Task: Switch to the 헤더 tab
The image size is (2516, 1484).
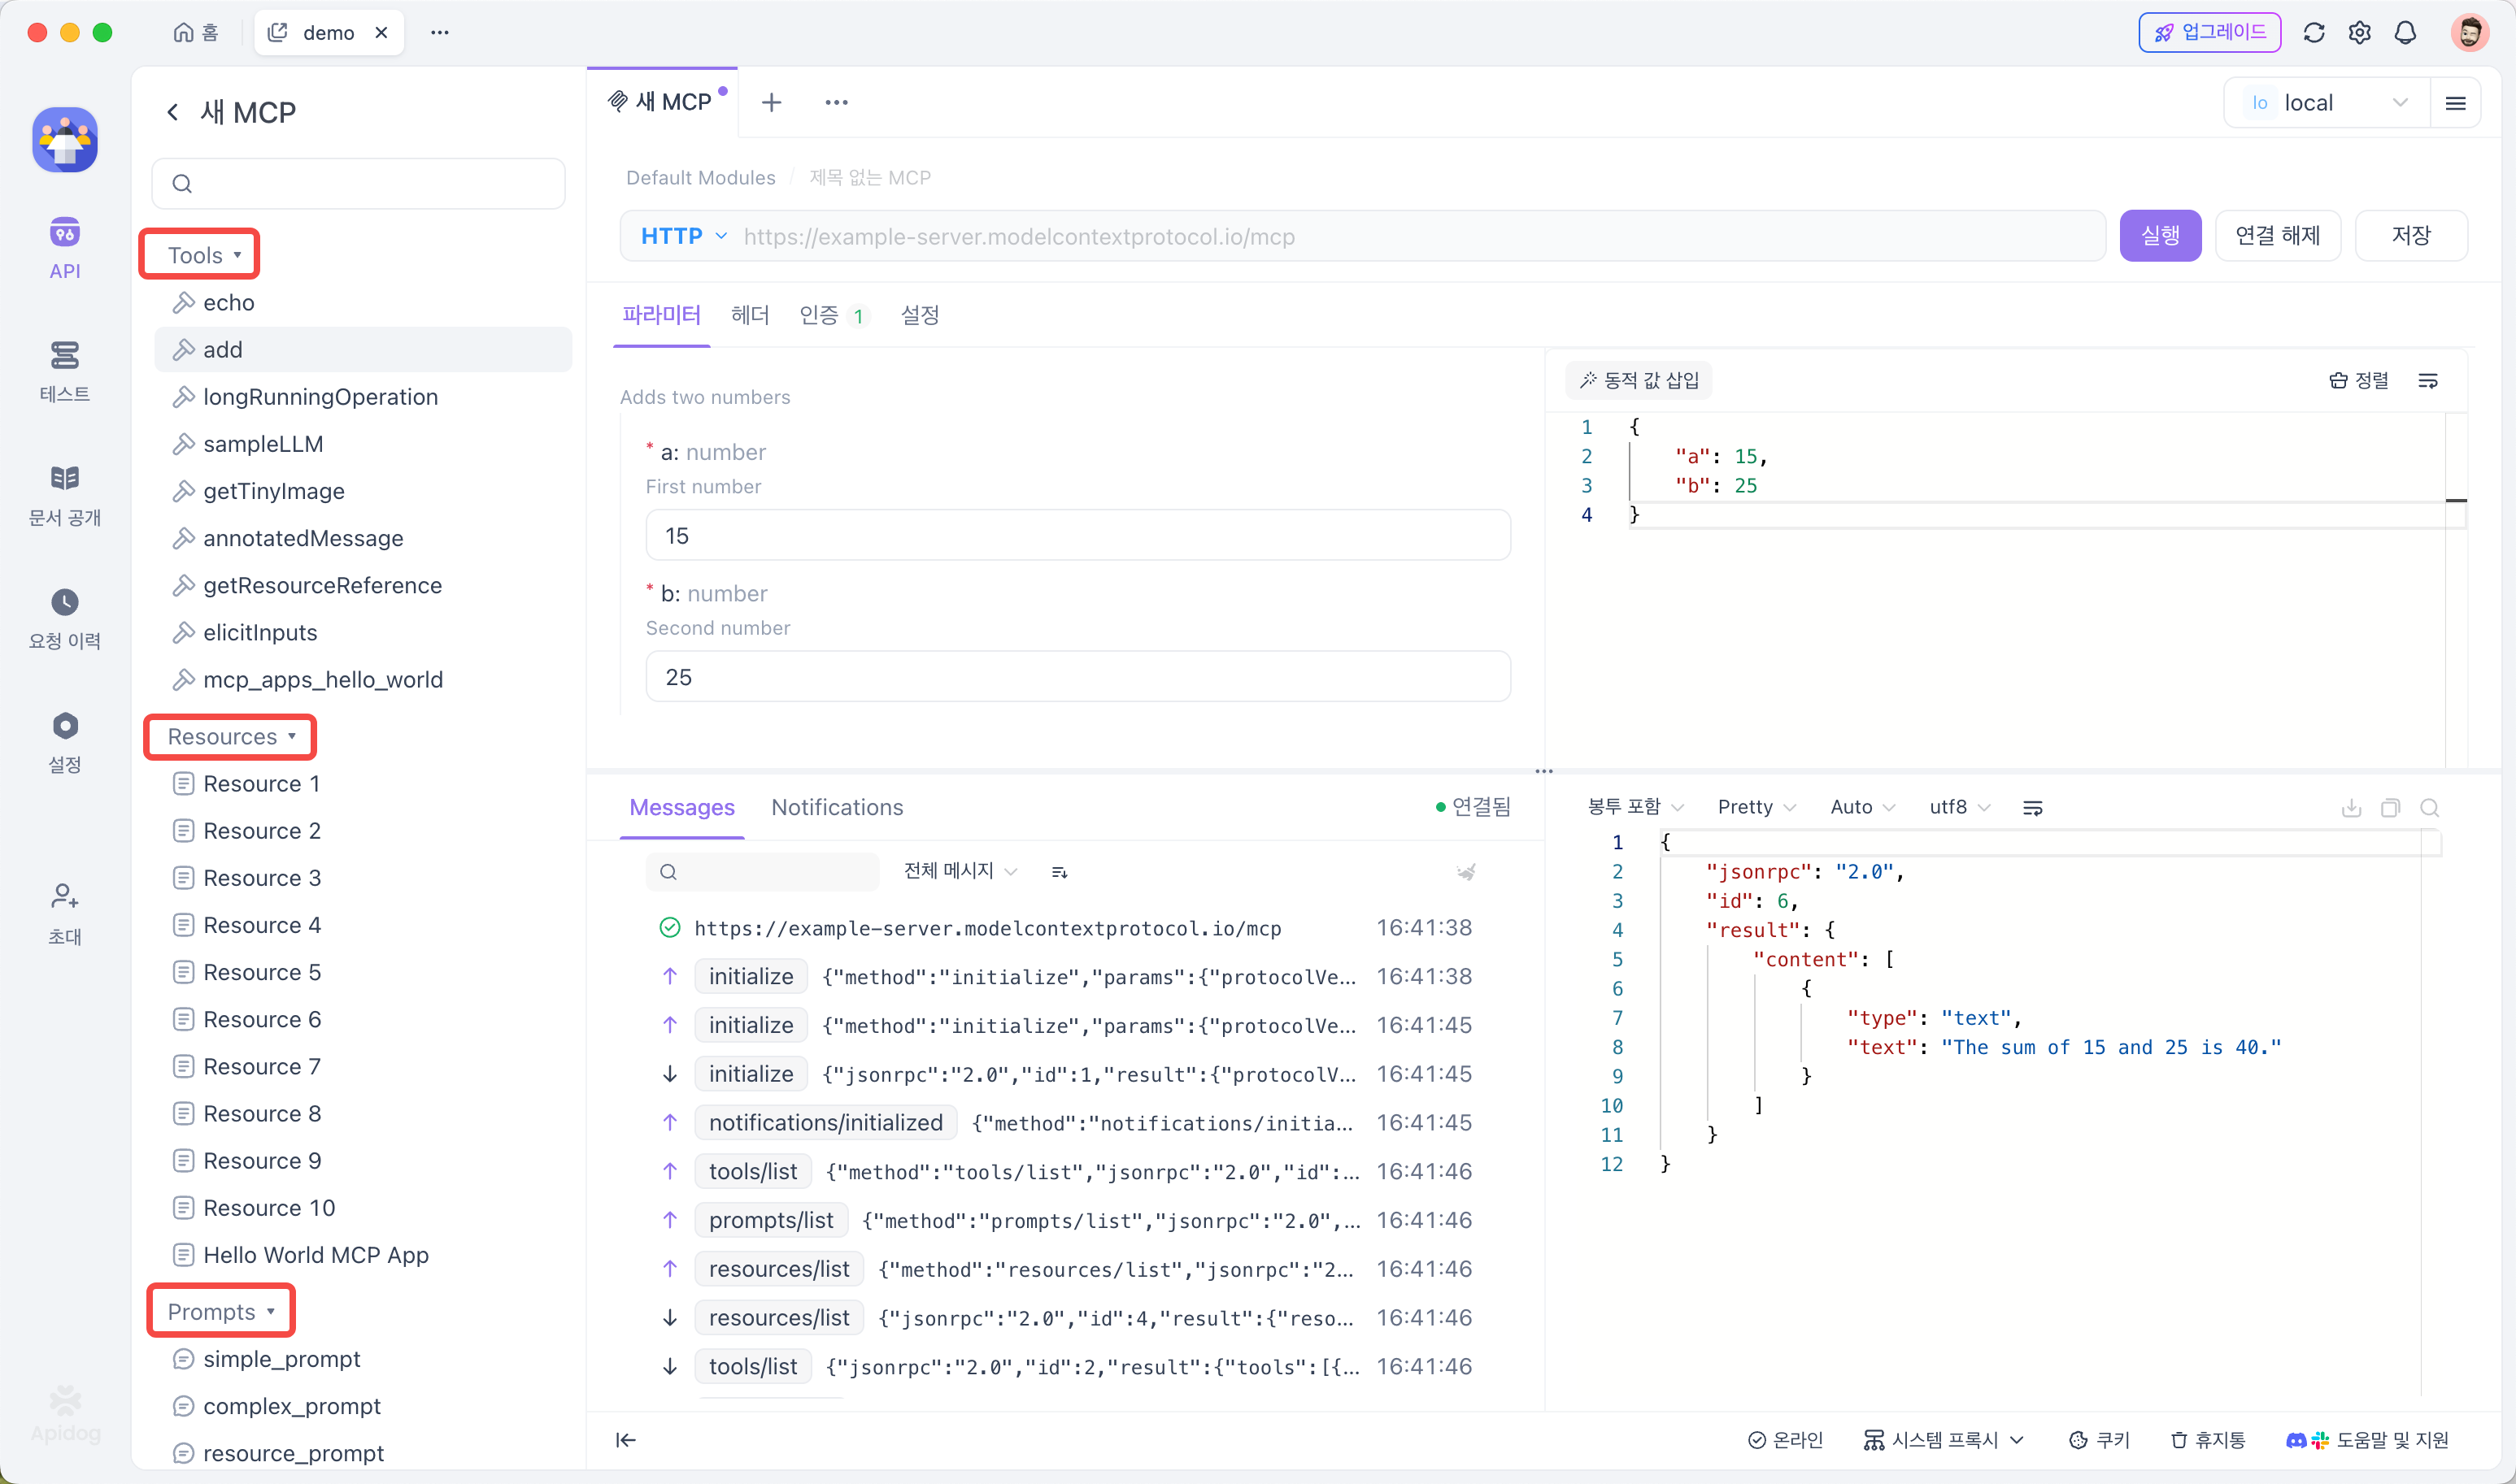Action: [749, 316]
